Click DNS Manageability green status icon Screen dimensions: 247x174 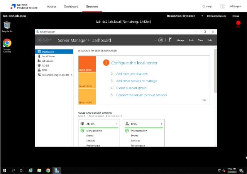pyautogui.click(x=127, y=131)
